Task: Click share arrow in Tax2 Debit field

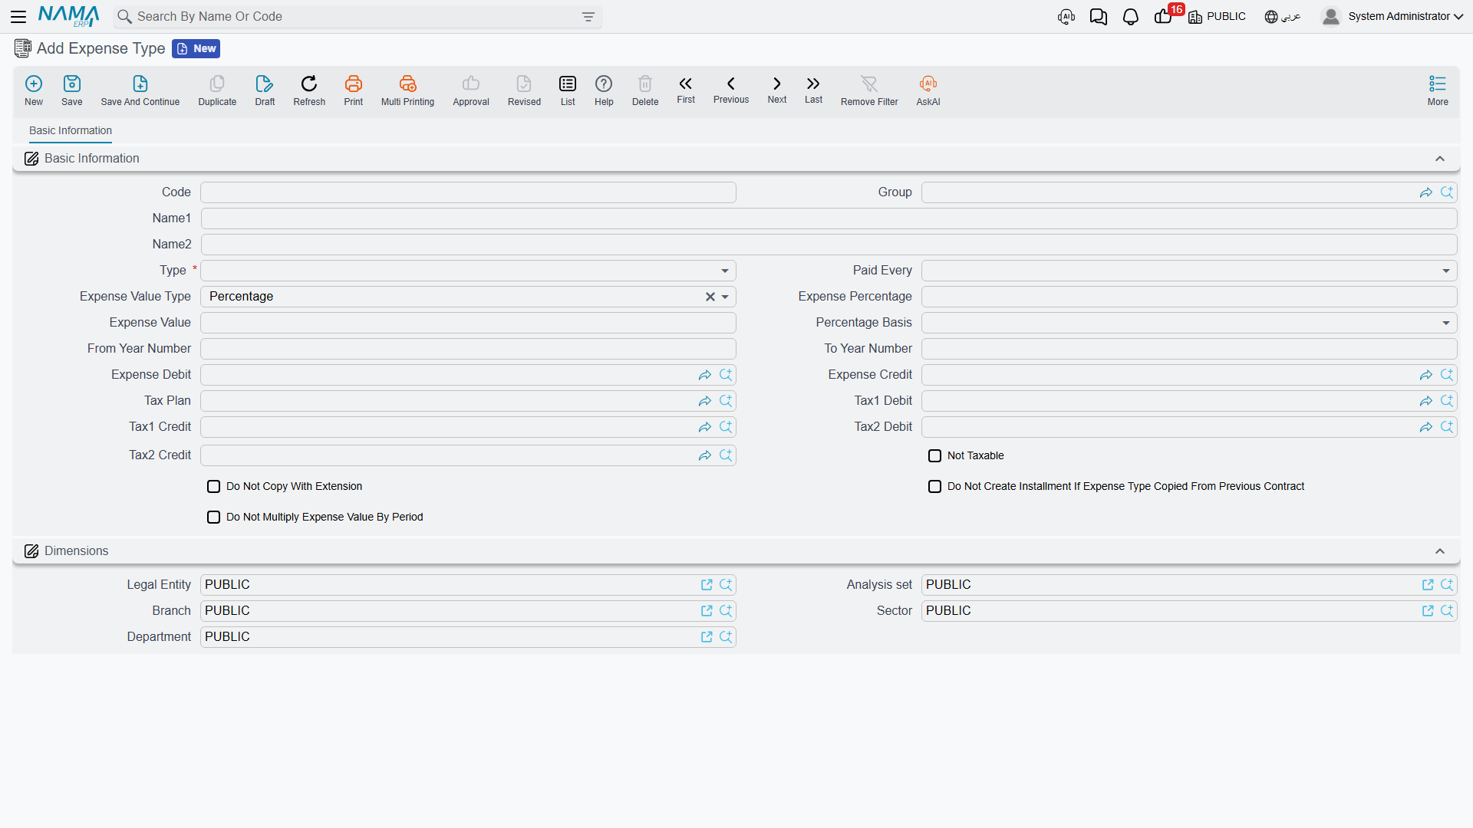Action: click(1425, 427)
